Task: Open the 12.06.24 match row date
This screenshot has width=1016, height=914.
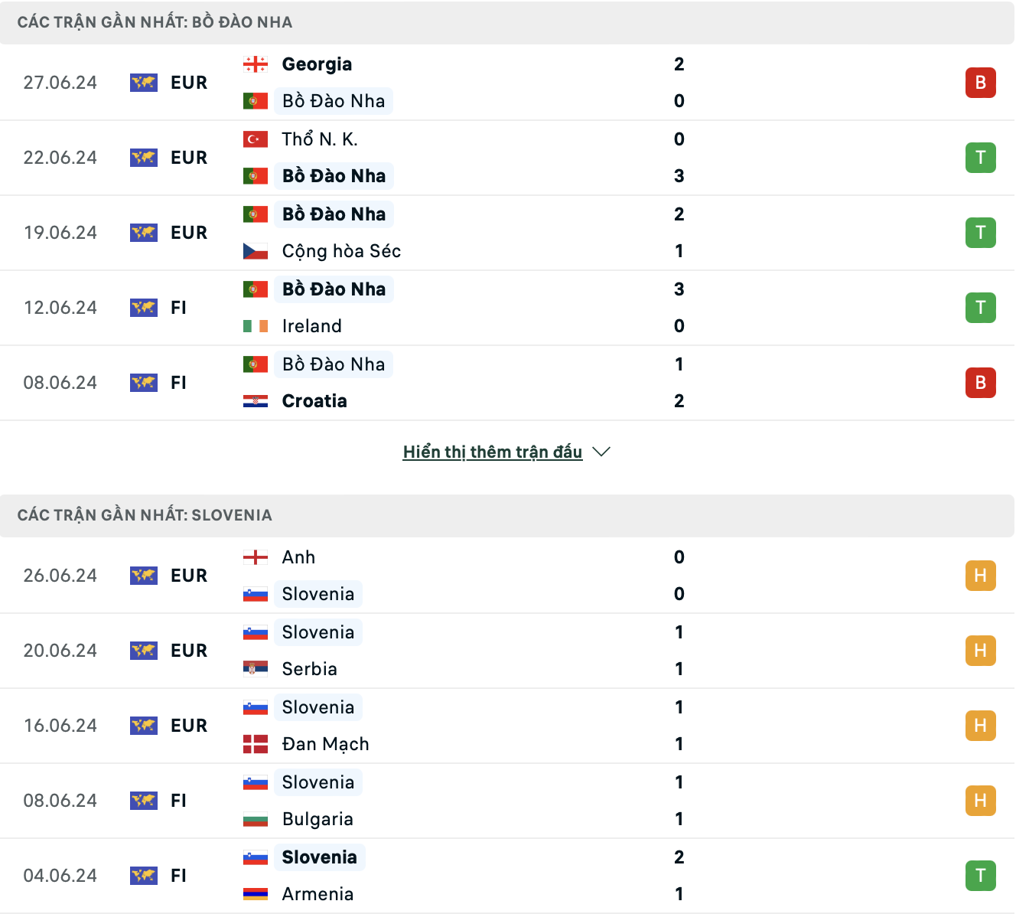Action: coord(60,308)
